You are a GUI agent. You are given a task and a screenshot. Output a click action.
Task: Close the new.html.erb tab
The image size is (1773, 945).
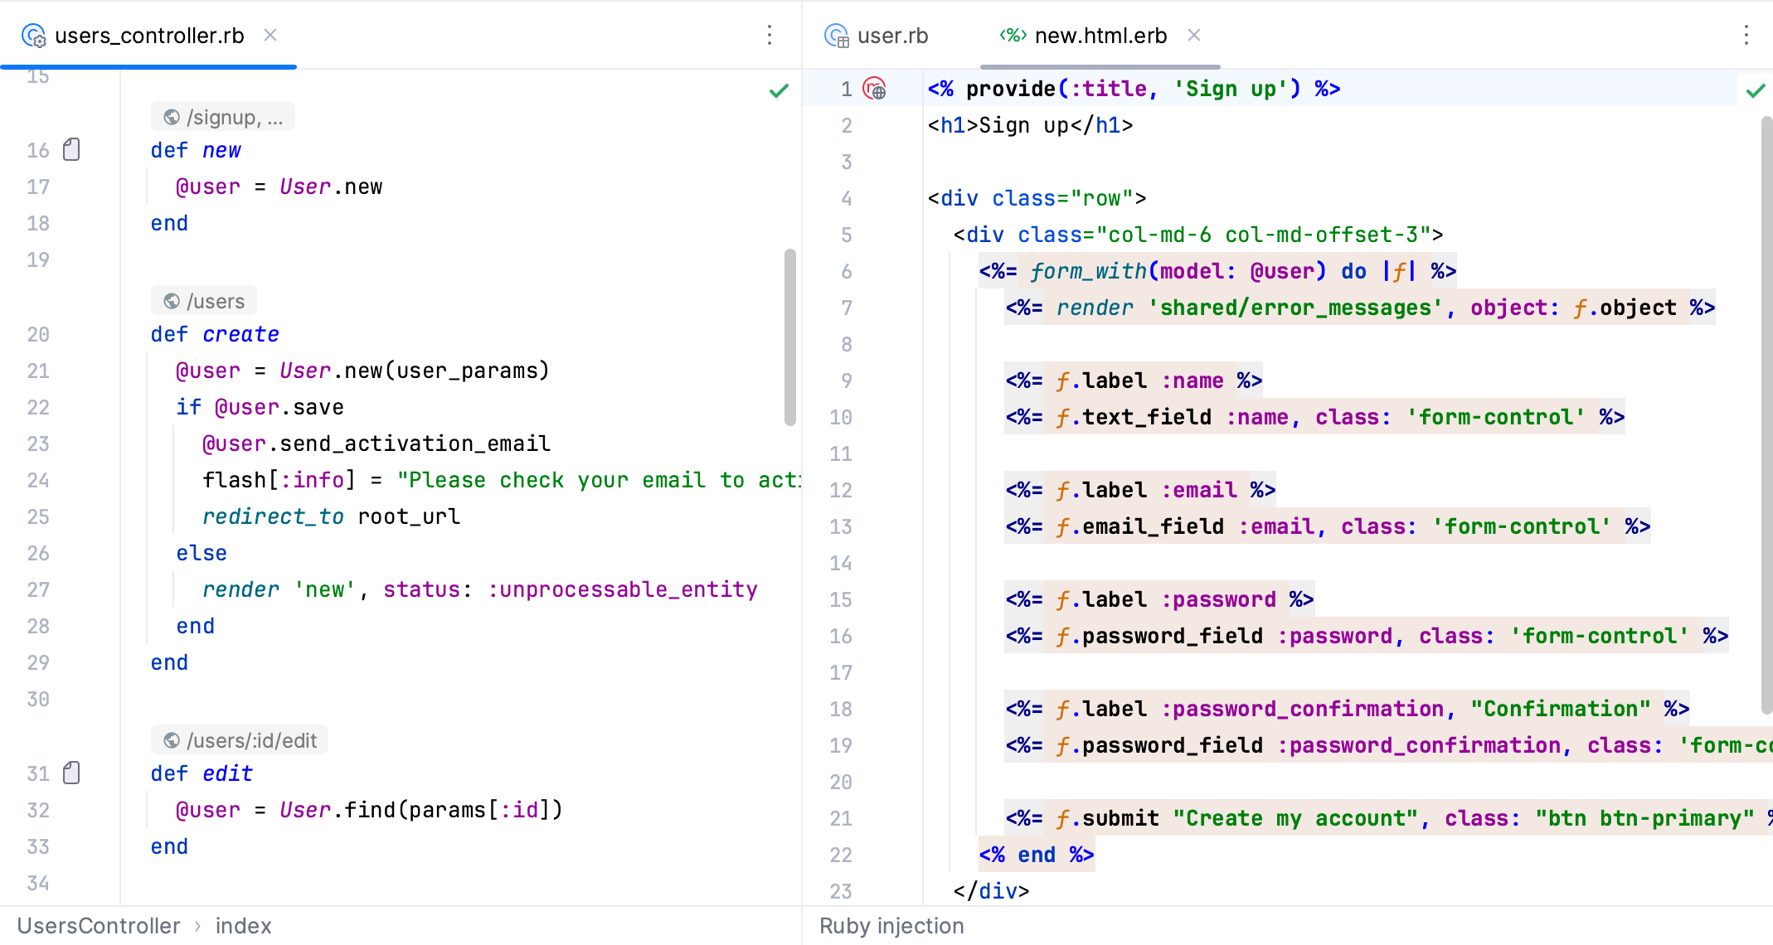coord(1194,35)
